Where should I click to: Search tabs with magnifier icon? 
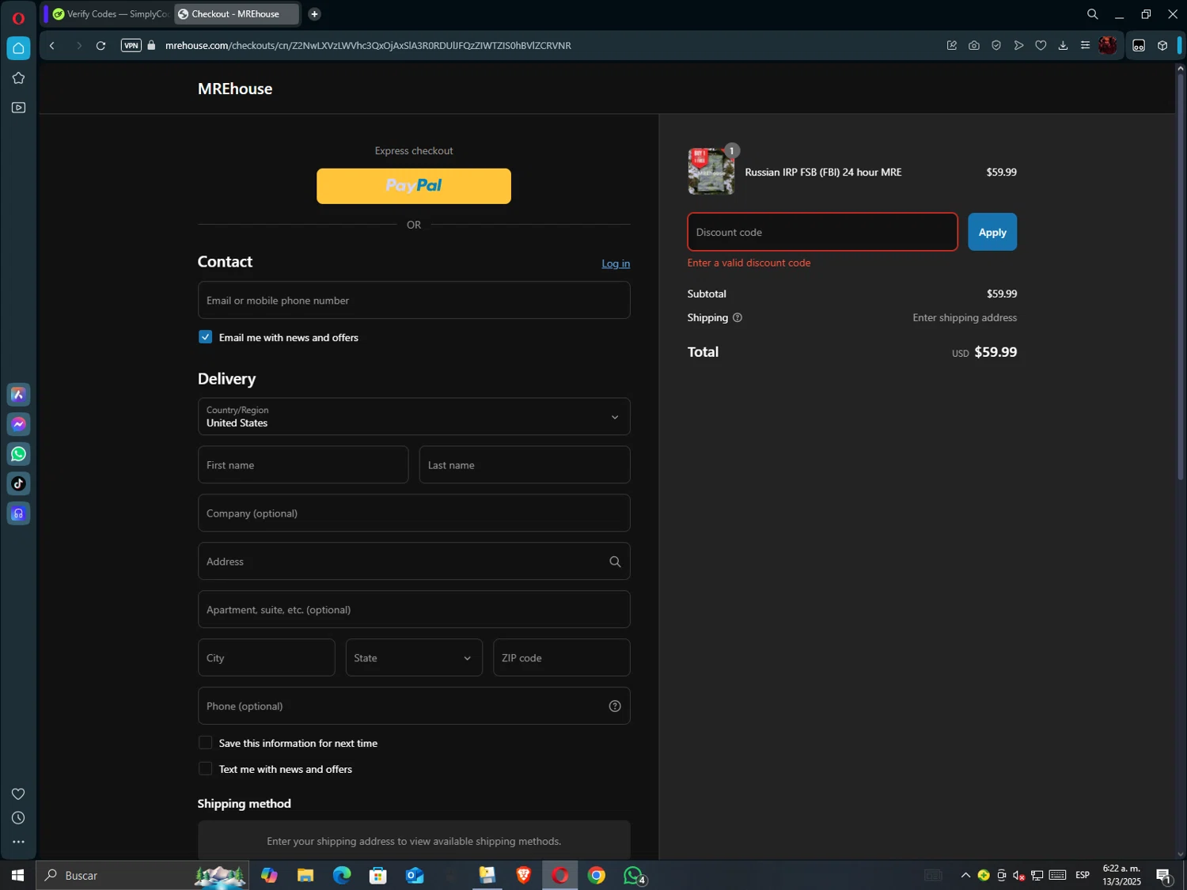pos(1092,14)
